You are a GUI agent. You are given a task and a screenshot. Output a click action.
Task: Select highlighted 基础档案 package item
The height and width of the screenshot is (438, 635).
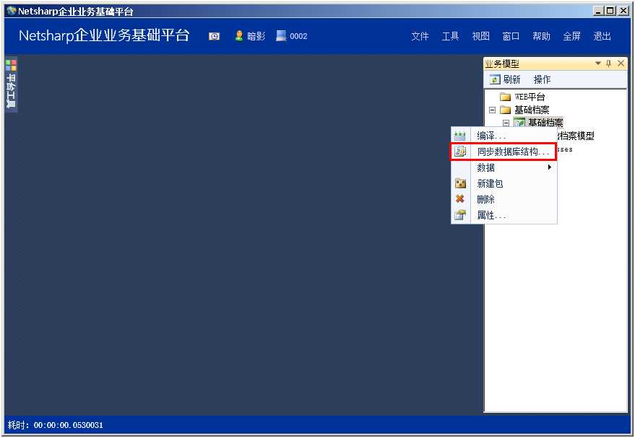pyautogui.click(x=545, y=123)
